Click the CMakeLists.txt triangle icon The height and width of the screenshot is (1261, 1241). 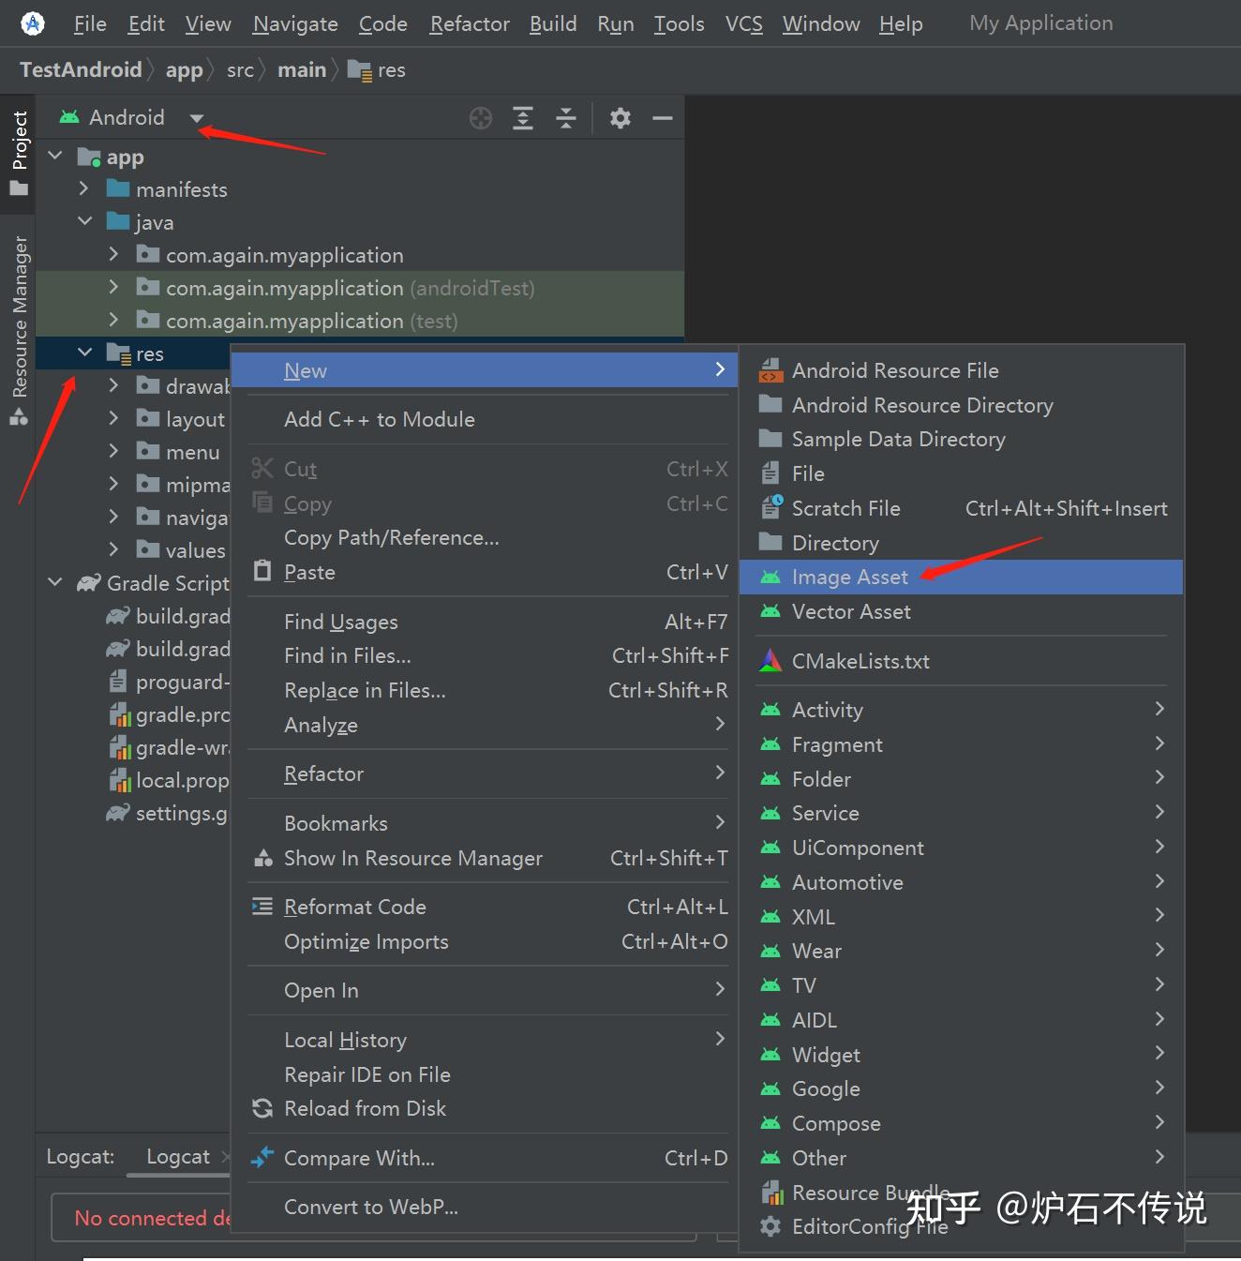(x=770, y=661)
